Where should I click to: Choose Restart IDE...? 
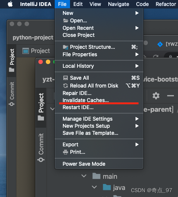pos(99,107)
